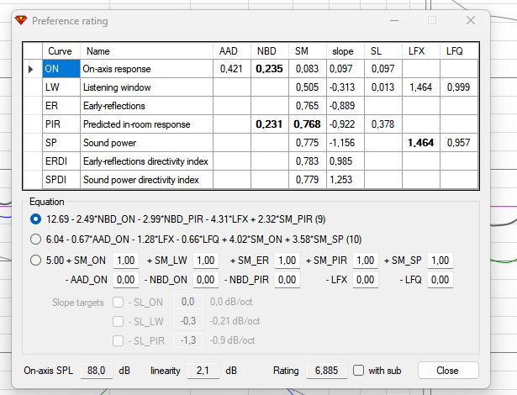Click the PIR row SL value 0,378
Image resolution: width=517 pixels, height=395 pixels.
pyautogui.click(x=383, y=124)
